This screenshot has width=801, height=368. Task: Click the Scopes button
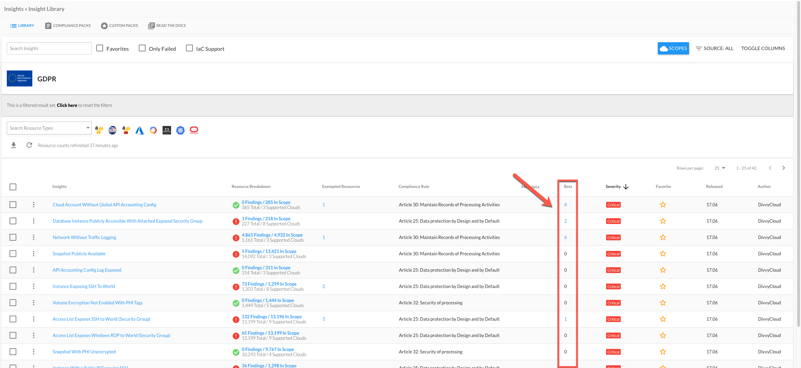(x=673, y=48)
